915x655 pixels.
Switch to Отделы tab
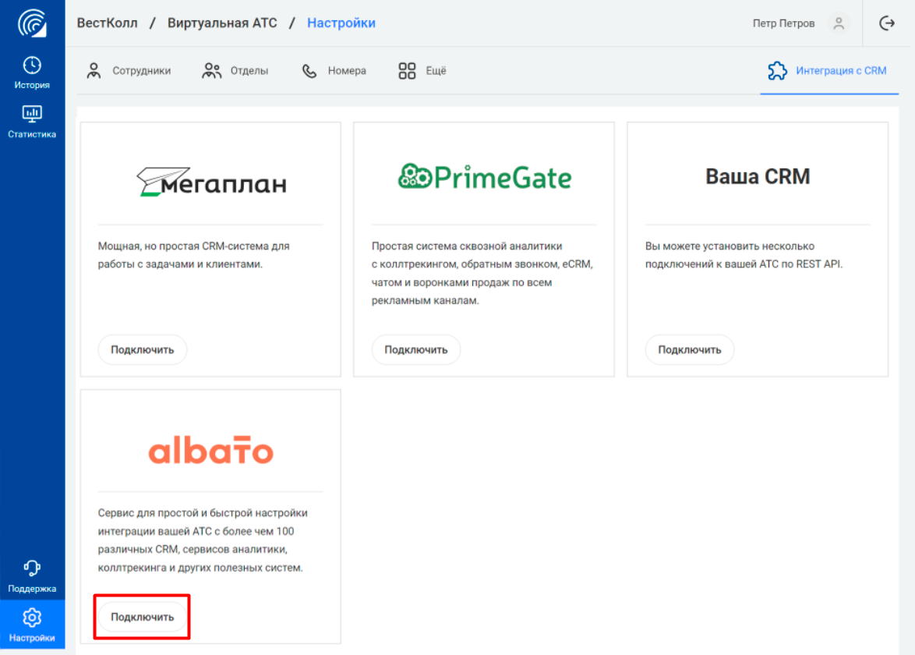click(x=235, y=71)
